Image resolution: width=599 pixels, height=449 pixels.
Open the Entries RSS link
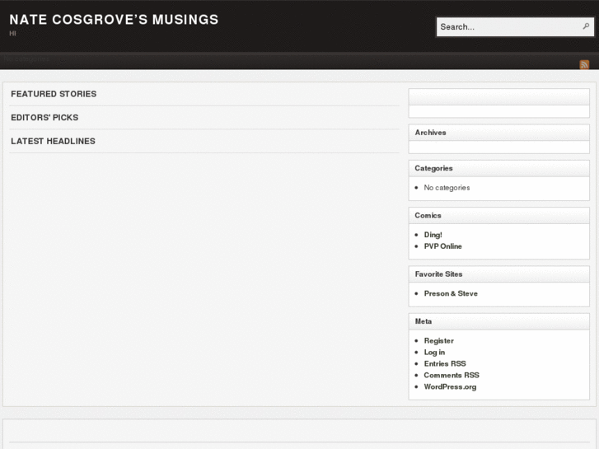[x=445, y=363]
